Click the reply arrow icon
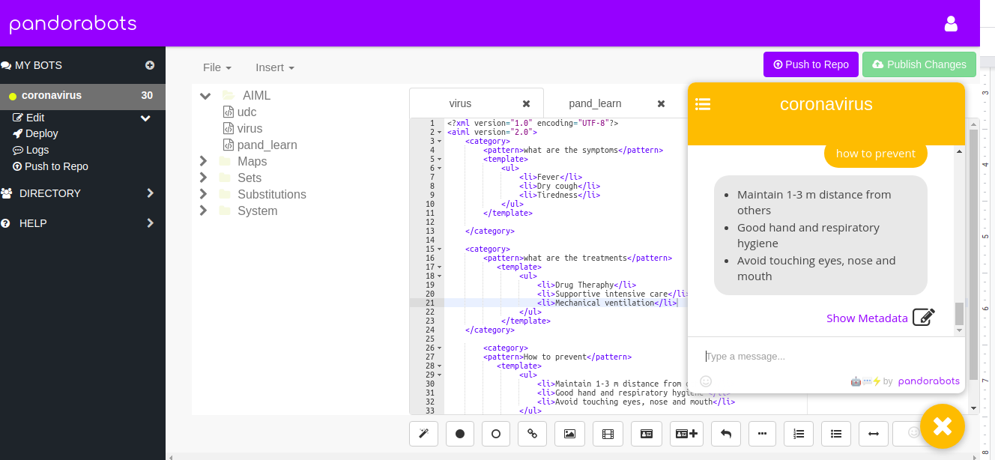 (x=725, y=433)
